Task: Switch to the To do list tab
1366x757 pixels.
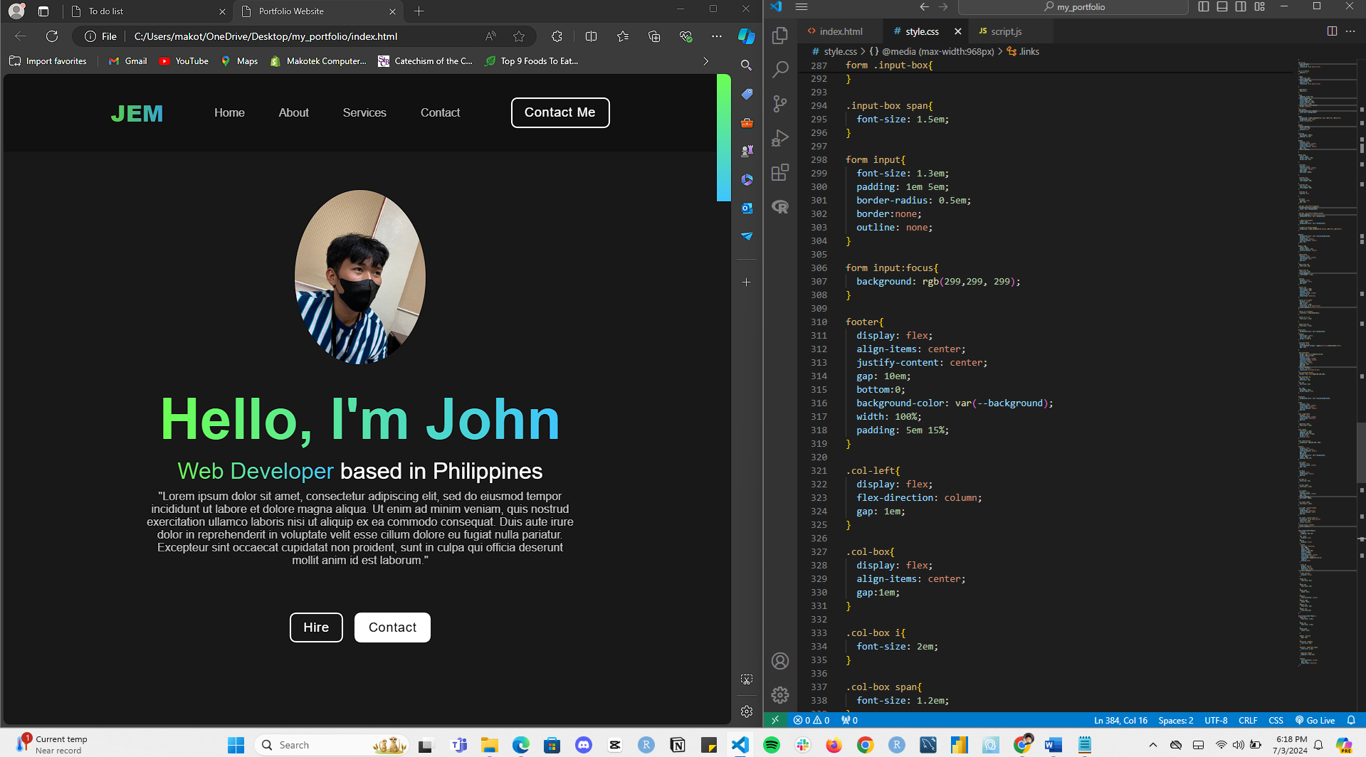Action: [148, 11]
